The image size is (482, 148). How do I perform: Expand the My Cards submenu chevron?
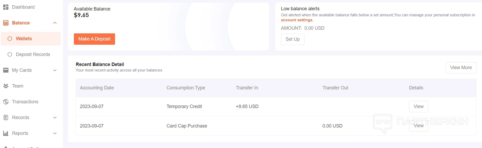[x=55, y=70]
